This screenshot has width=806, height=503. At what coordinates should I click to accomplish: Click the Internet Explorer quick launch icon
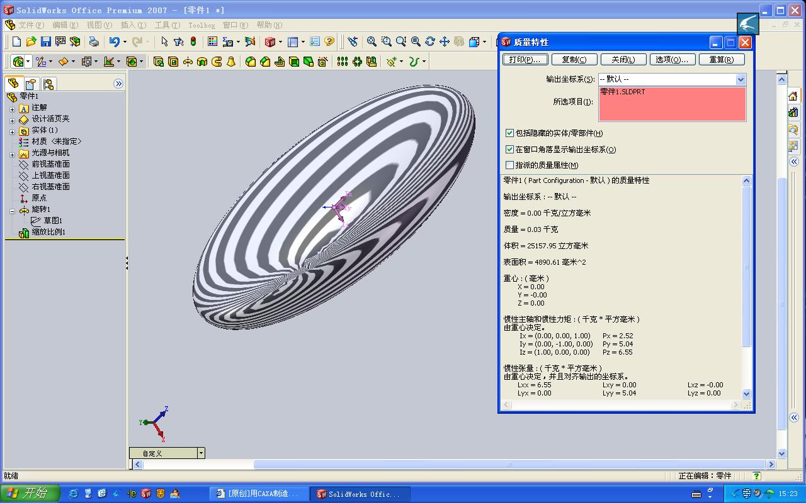(x=74, y=494)
